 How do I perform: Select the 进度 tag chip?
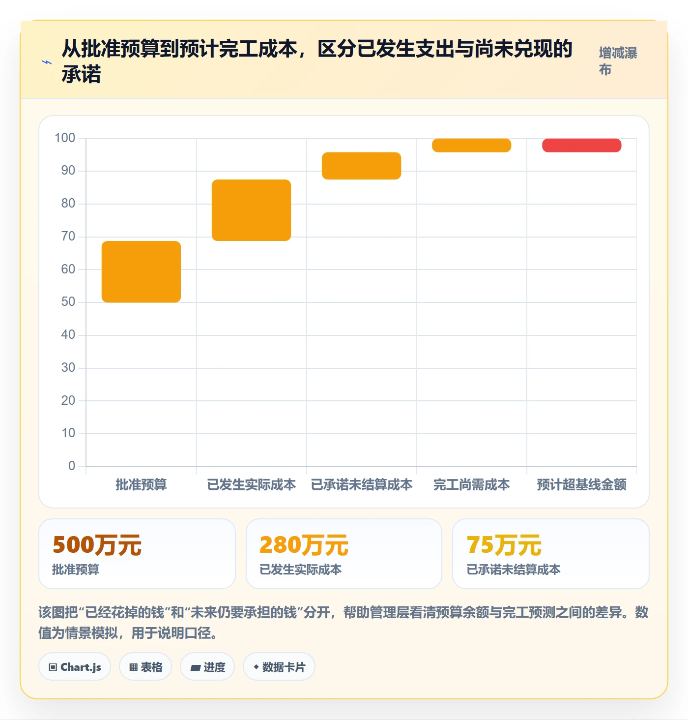tap(207, 667)
